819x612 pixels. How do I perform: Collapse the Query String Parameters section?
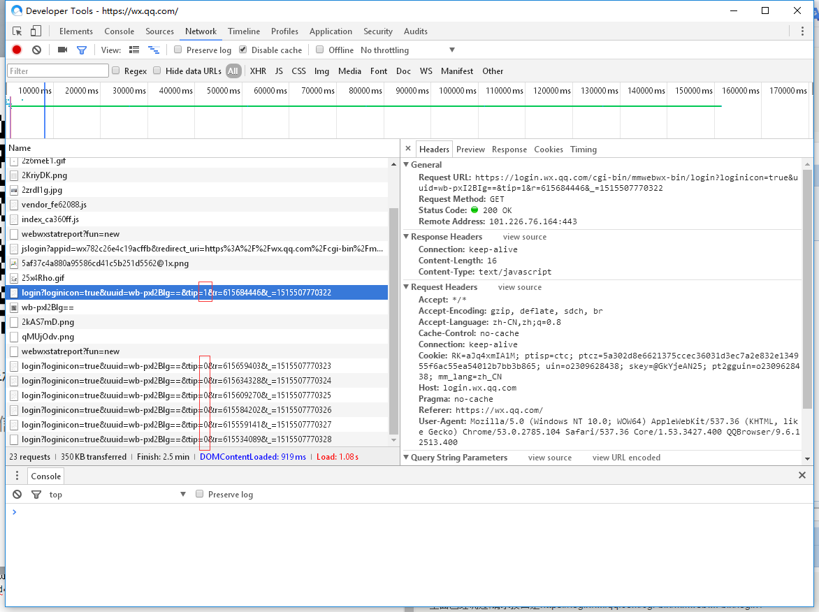point(407,458)
